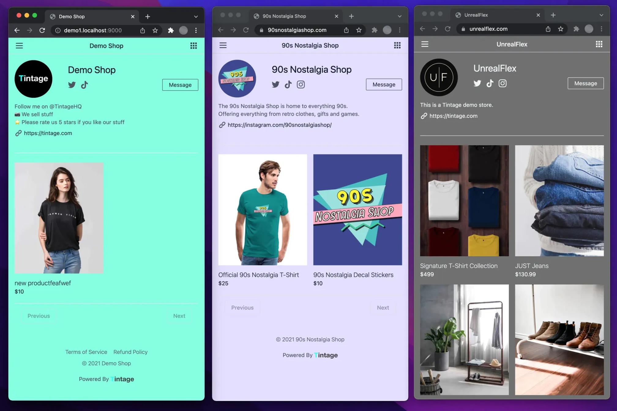Expand tab search chevron in Demo Shop window

(x=196, y=17)
